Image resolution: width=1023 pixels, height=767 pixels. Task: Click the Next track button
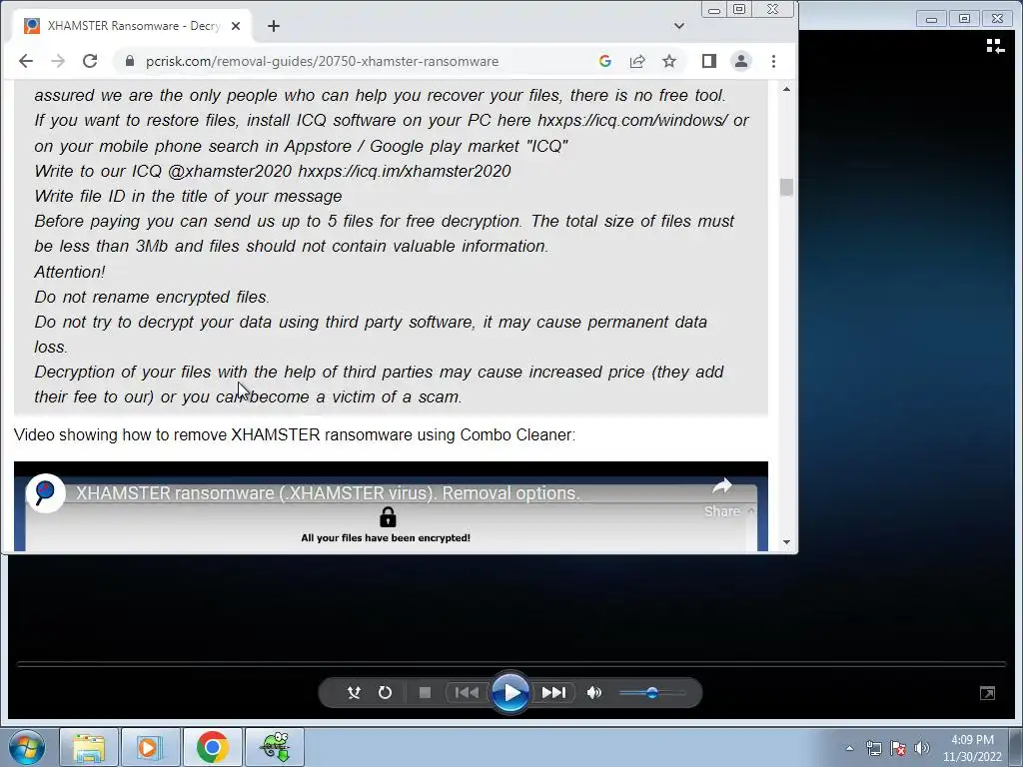[553, 693]
